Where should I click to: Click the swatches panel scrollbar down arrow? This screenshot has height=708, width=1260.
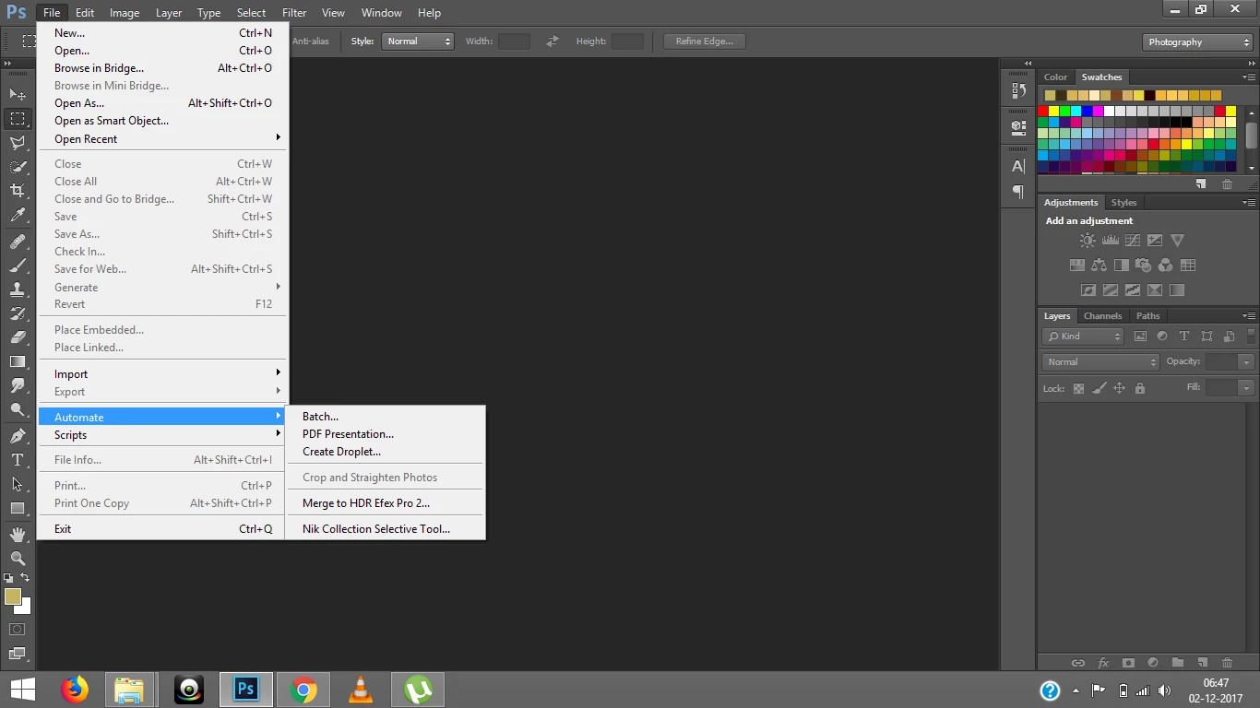(x=1252, y=168)
